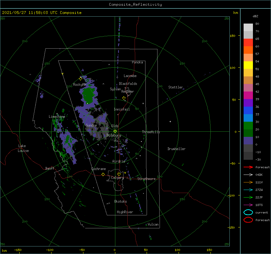Click the yellow 150 tick on right km axis
The height and width of the screenshot is (254, 271).
click(232, 36)
